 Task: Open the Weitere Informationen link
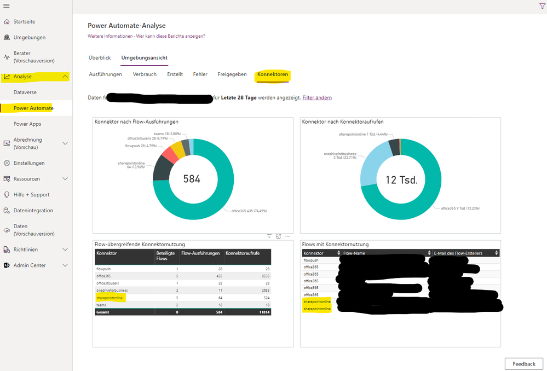(x=110, y=36)
